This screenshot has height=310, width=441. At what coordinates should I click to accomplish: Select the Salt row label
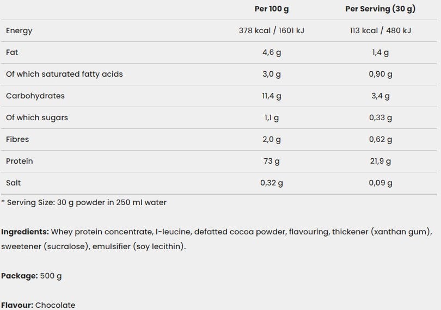point(13,183)
